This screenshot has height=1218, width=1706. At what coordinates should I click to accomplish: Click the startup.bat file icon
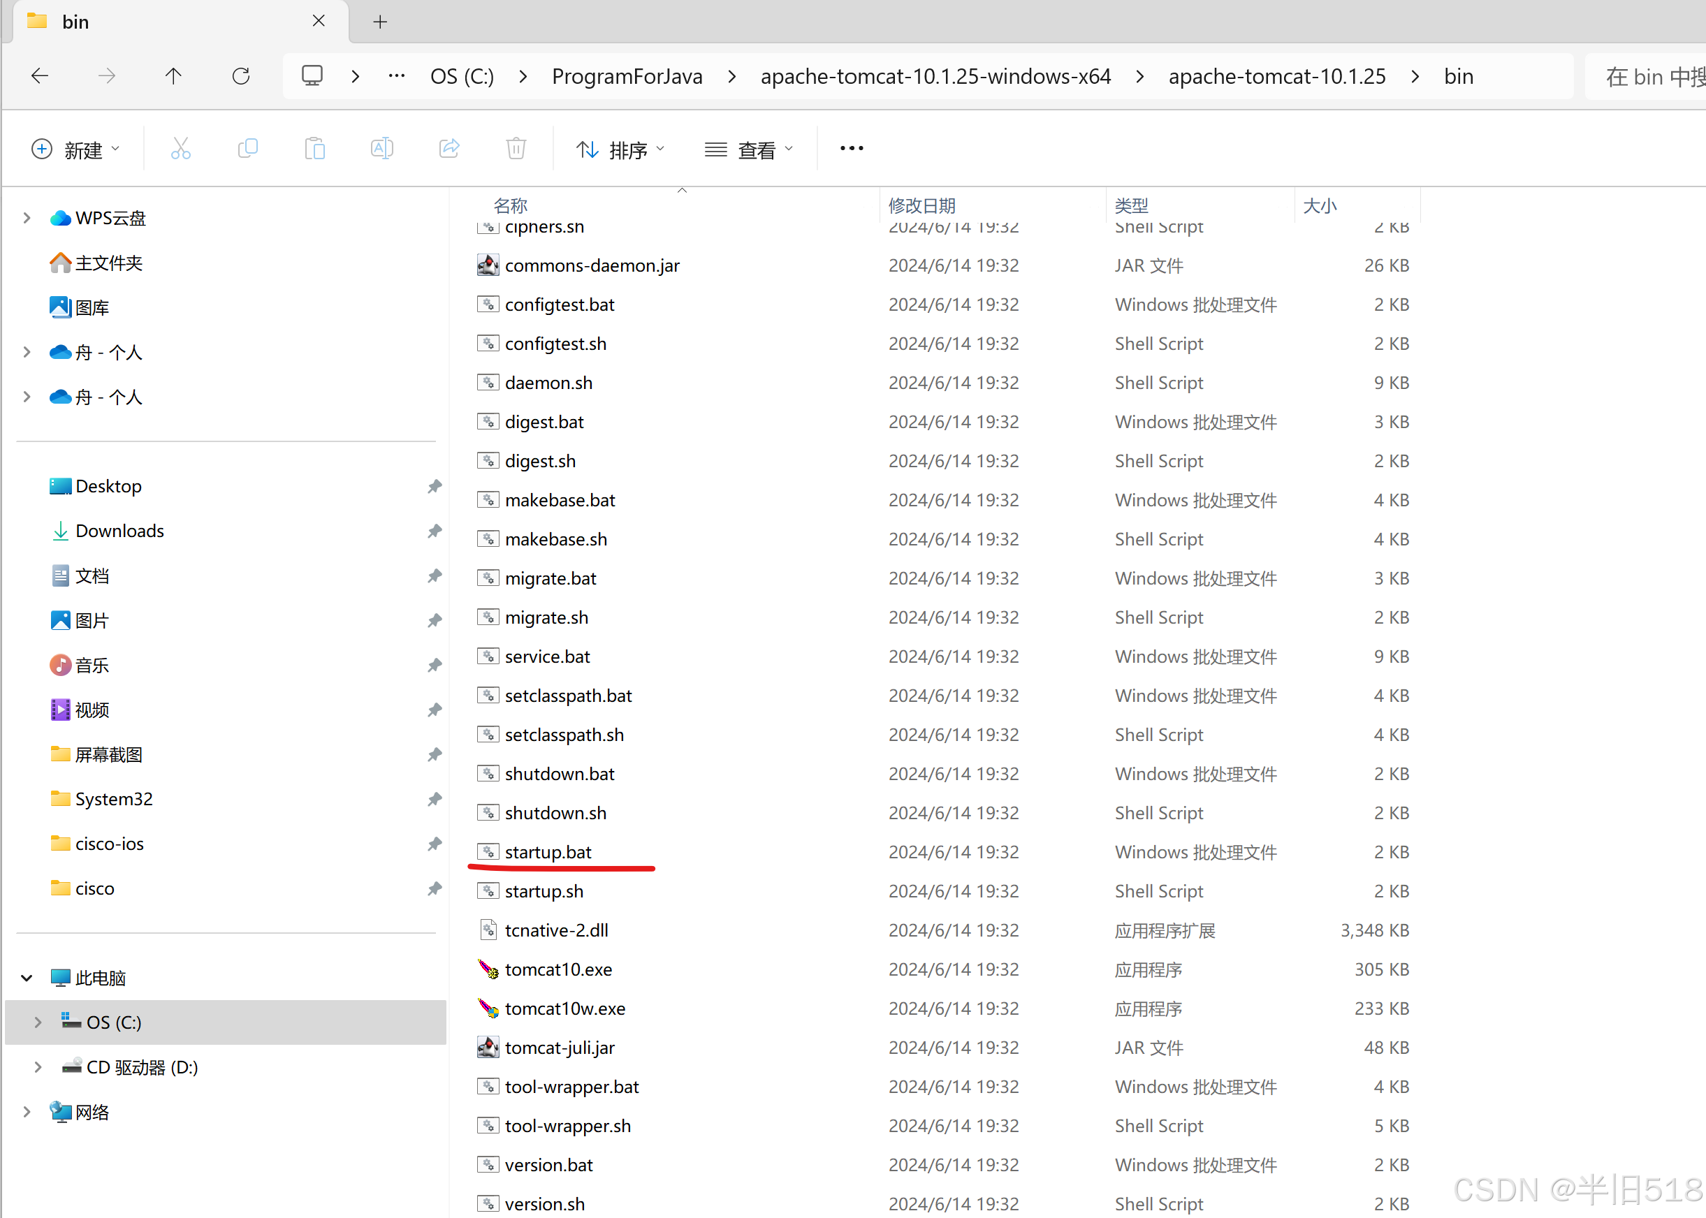point(488,852)
